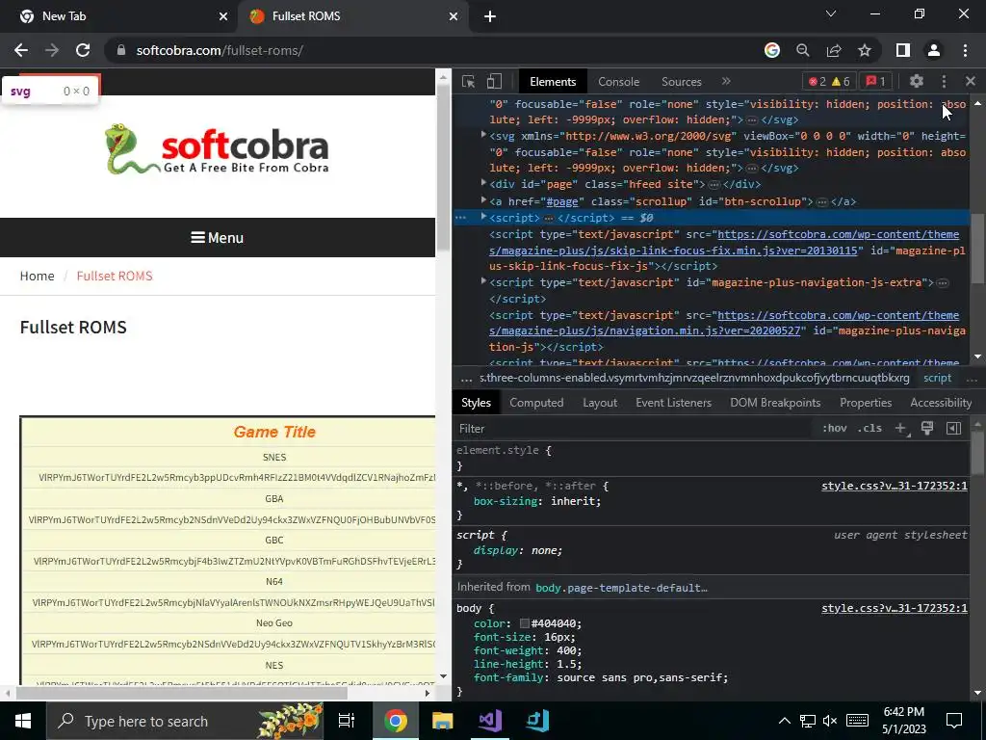Select the Elements tab
The image size is (986, 740).
click(553, 82)
